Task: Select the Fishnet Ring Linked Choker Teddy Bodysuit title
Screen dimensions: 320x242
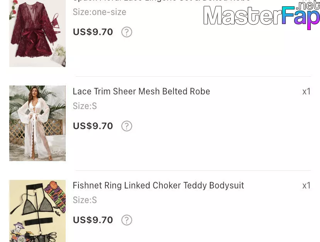Action: 158,185
